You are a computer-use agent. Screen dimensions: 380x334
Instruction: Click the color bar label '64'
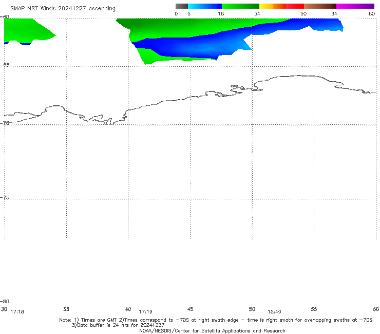(334, 14)
